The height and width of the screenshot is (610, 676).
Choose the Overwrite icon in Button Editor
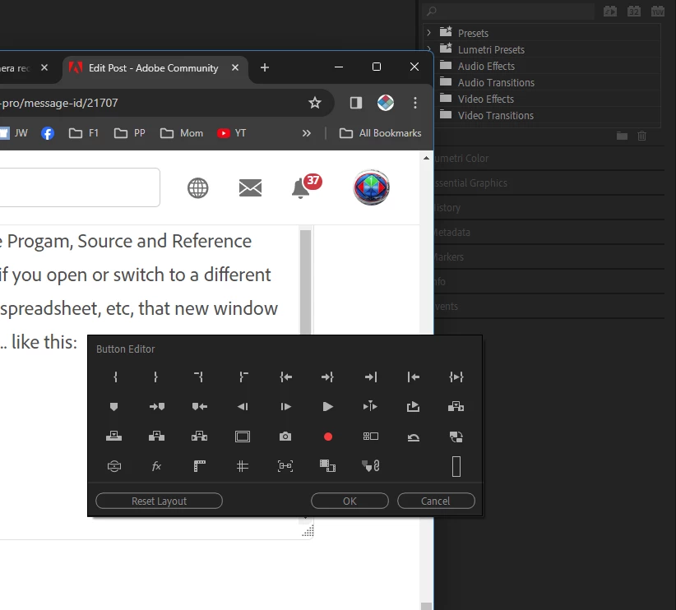click(x=113, y=437)
